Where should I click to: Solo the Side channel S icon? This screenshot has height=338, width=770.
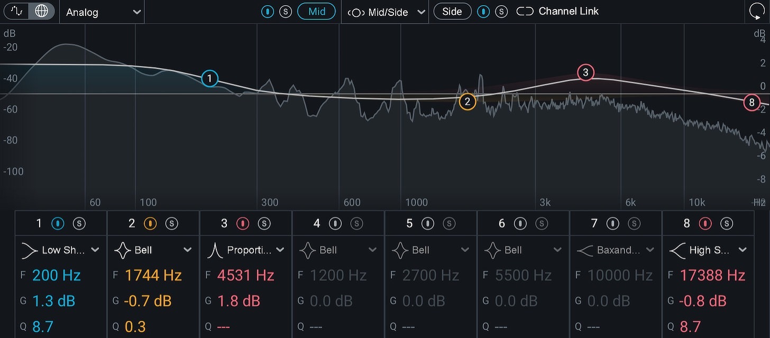501,11
